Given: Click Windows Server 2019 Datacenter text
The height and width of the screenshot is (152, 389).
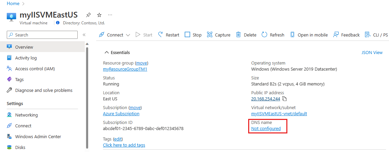Looking at the screenshot, I should point(294,69).
